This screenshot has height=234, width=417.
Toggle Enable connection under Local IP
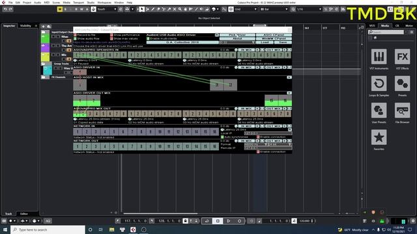[258, 137]
